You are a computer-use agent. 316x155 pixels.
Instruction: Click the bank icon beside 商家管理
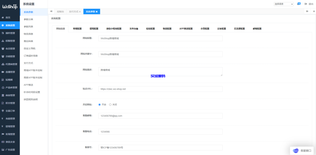tap(2, 95)
